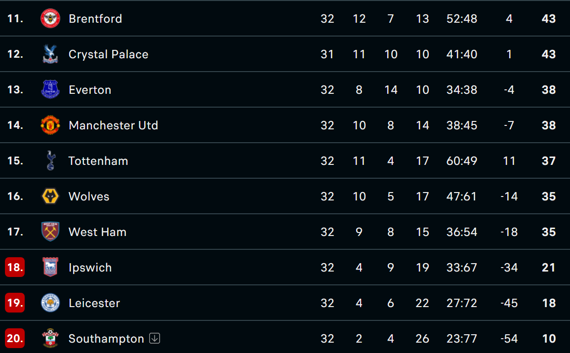
Task: Click the Manchester Utd crest
Action: click(50, 125)
